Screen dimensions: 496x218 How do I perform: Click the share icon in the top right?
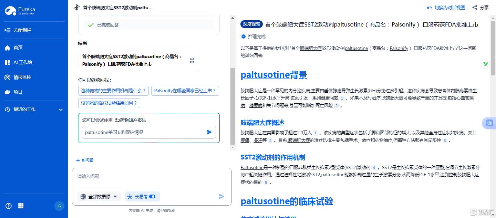475,8
